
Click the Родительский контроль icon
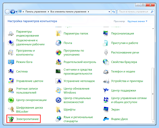coord(58,62)
